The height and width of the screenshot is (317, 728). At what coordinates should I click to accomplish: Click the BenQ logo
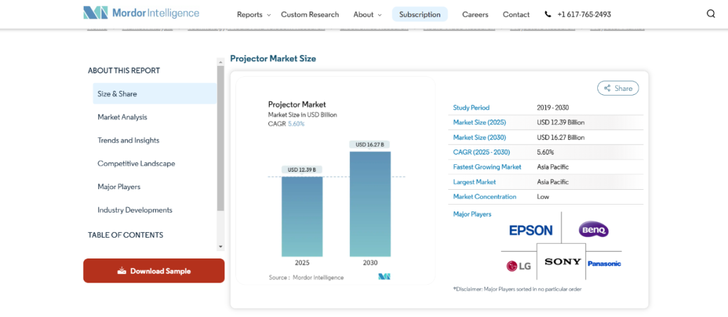pyautogui.click(x=593, y=229)
